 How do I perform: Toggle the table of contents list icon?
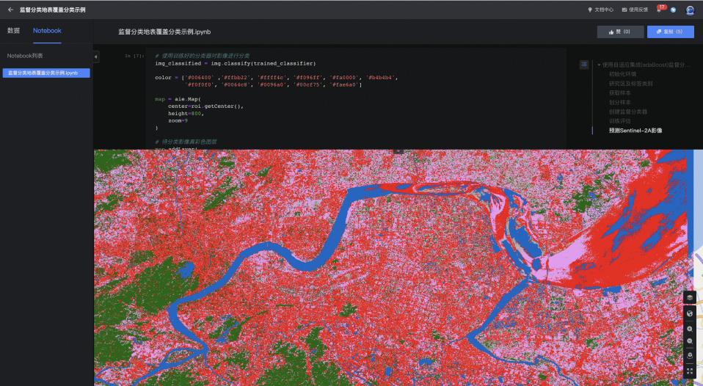[x=584, y=65]
